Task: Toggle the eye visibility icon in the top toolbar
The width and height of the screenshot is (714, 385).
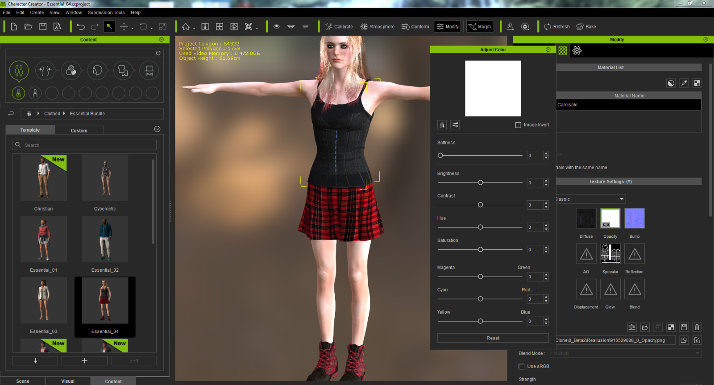Action: click(x=277, y=27)
